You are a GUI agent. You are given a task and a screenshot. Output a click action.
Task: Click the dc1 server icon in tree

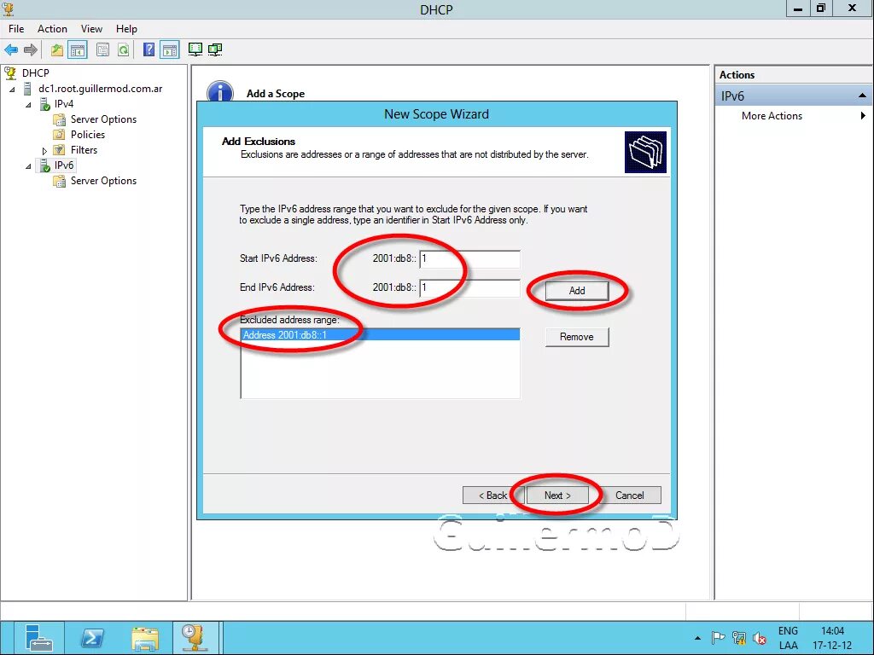27,89
